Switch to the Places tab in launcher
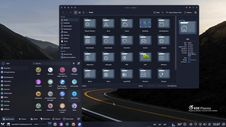Image resolution: width=226 pixels, height=127 pixels. tap(22, 119)
